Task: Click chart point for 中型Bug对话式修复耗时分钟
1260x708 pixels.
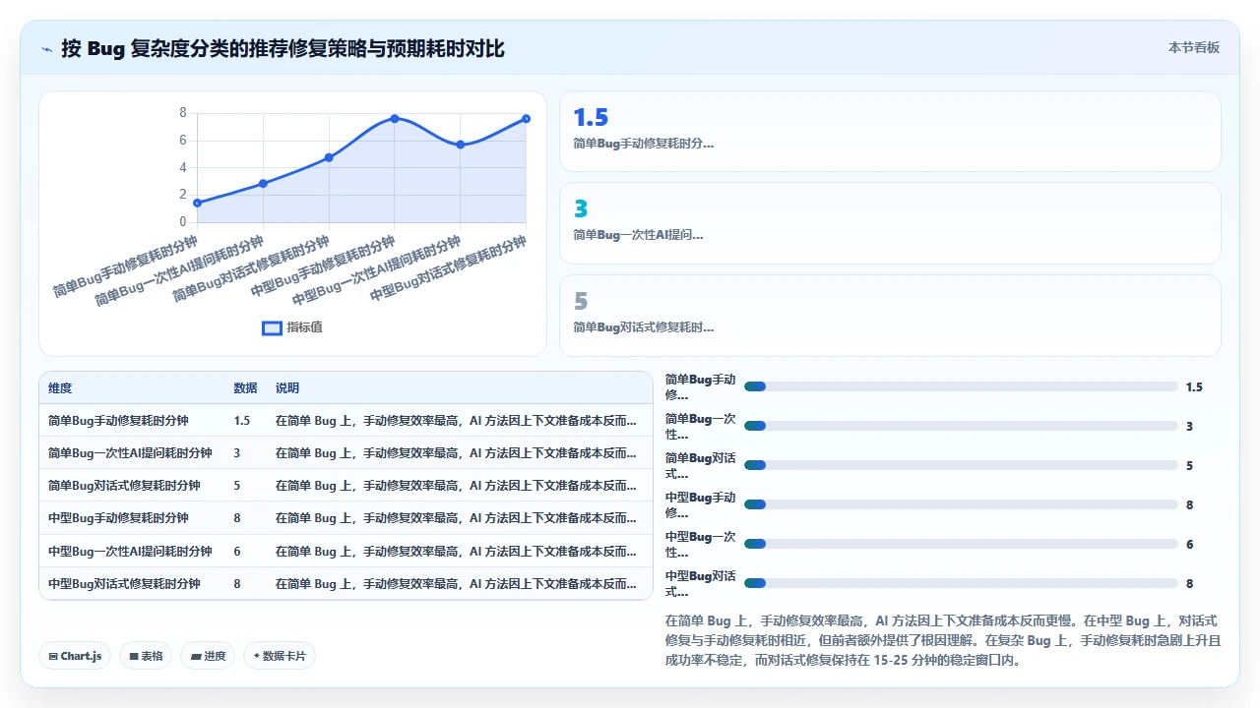Action: (526, 118)
